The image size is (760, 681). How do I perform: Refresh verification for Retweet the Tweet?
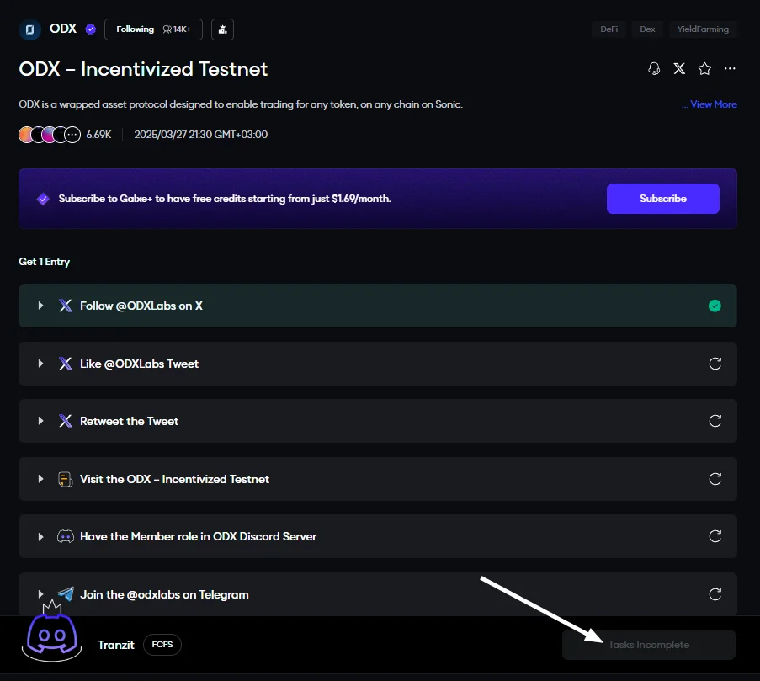click(715, 421)
